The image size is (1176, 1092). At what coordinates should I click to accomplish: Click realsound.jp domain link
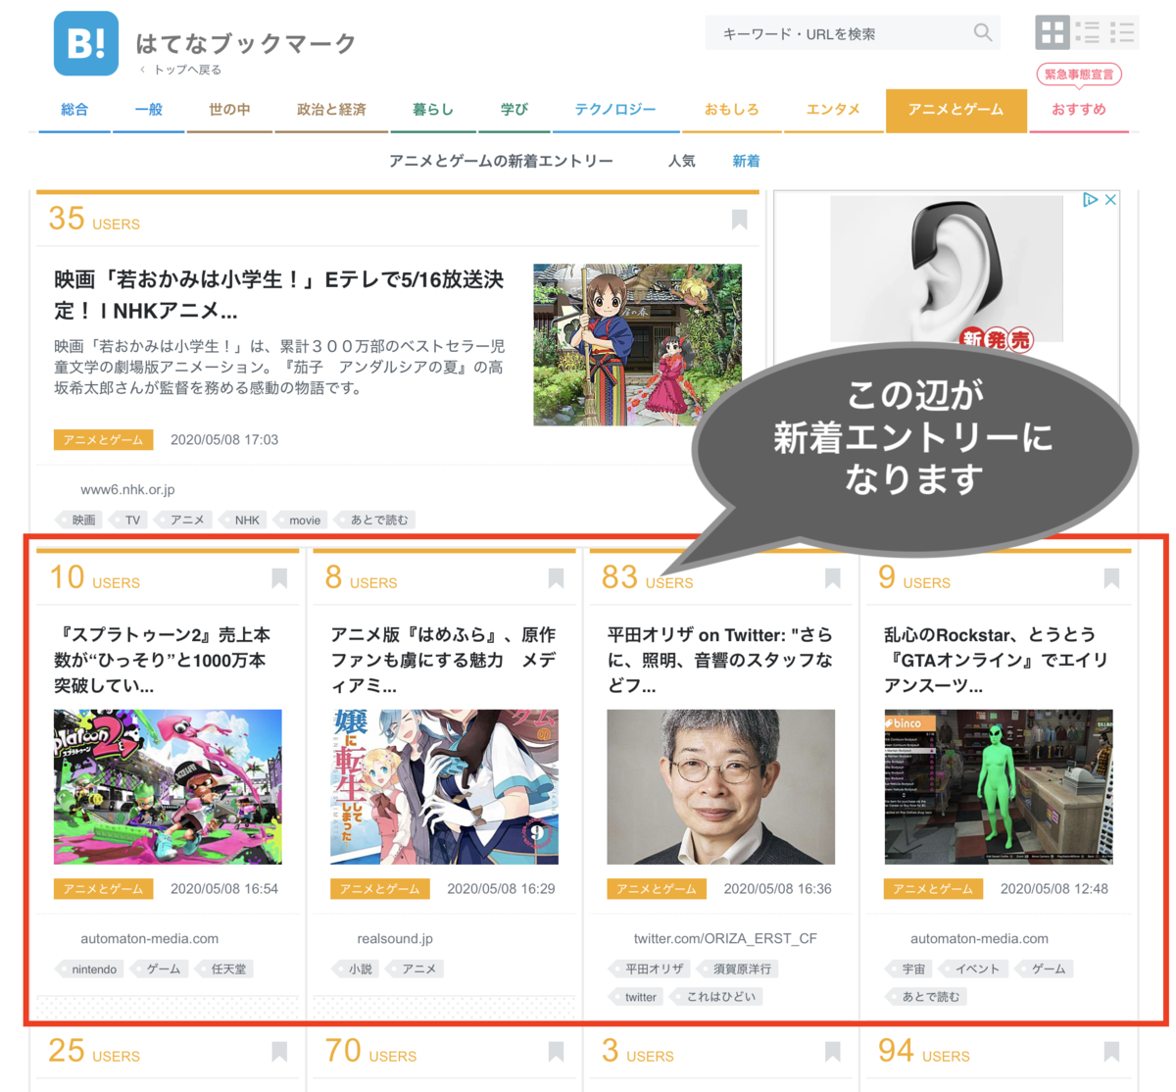[x=394, y=938]
